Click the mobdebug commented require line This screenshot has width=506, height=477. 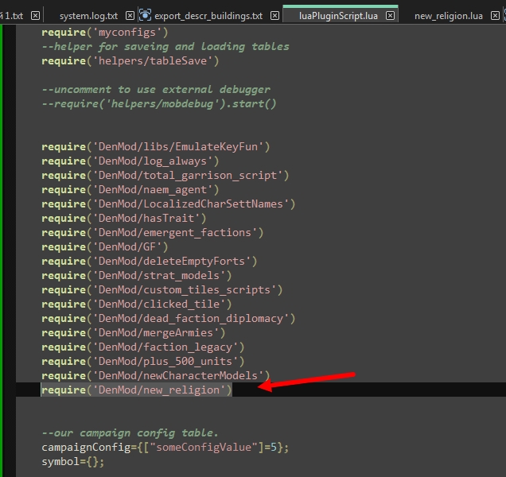(159, 104)
